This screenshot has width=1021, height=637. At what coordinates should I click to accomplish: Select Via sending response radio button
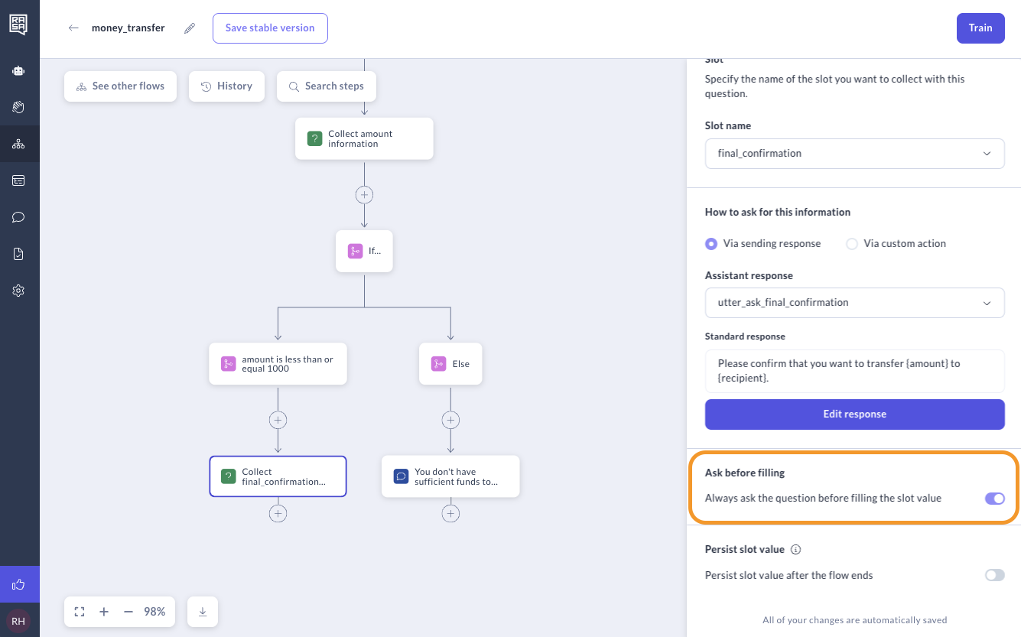(x=711, y=244)
